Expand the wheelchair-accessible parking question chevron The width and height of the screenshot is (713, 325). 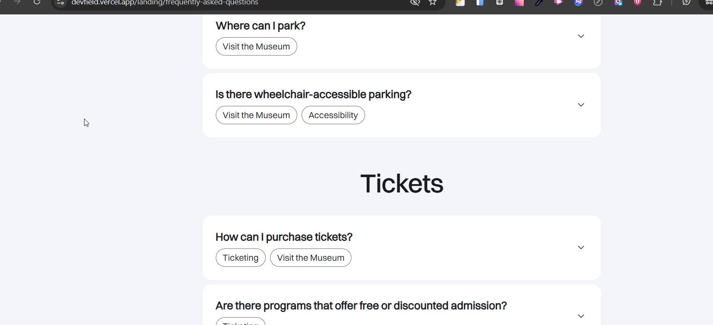[x=581, y=105]
